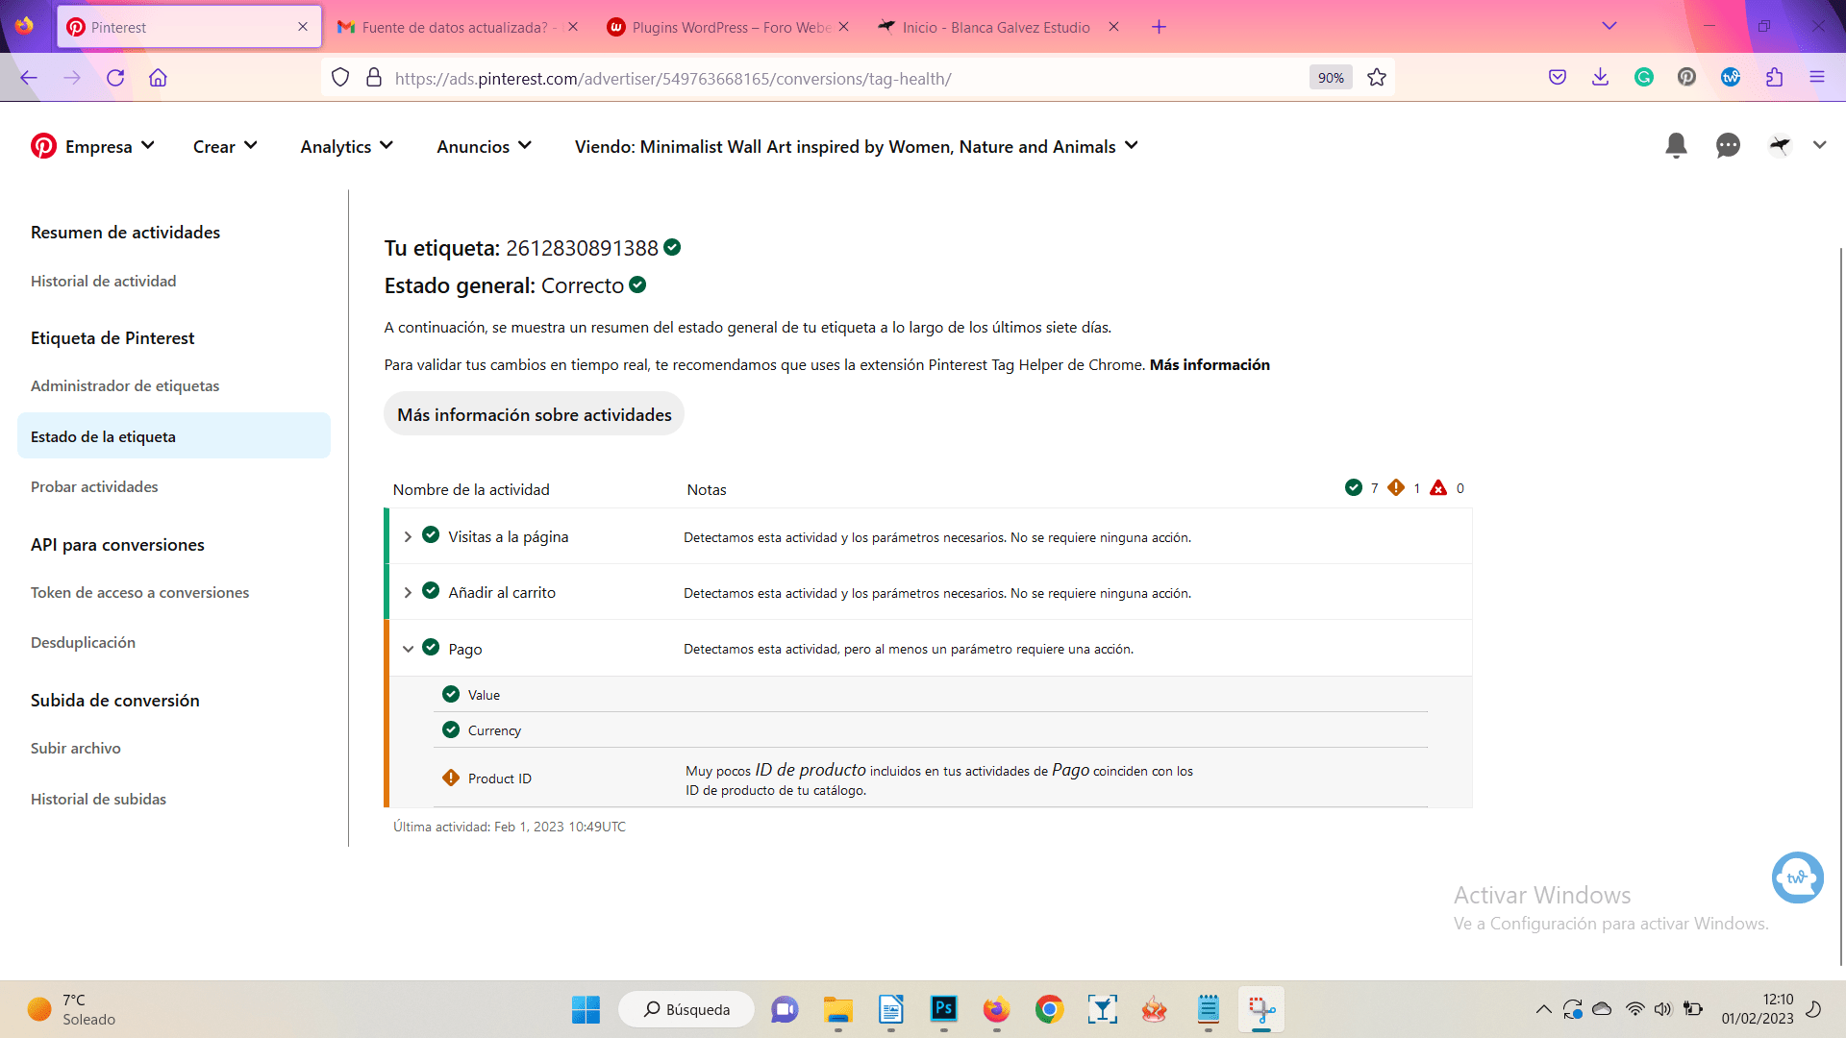Select Estado de la etiqueta sidebar item
This screenshot has height=1038, width=1846.
(174, 436)
